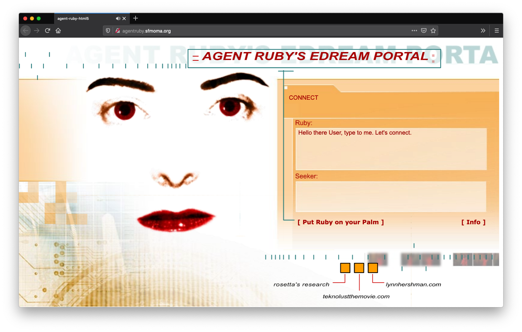
Task: Maximize the browser window with green button
Action: pos(39,18)
